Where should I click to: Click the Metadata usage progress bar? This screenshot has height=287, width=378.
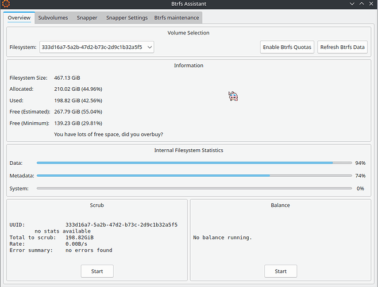pyautogui.click(x=194, y=176)
